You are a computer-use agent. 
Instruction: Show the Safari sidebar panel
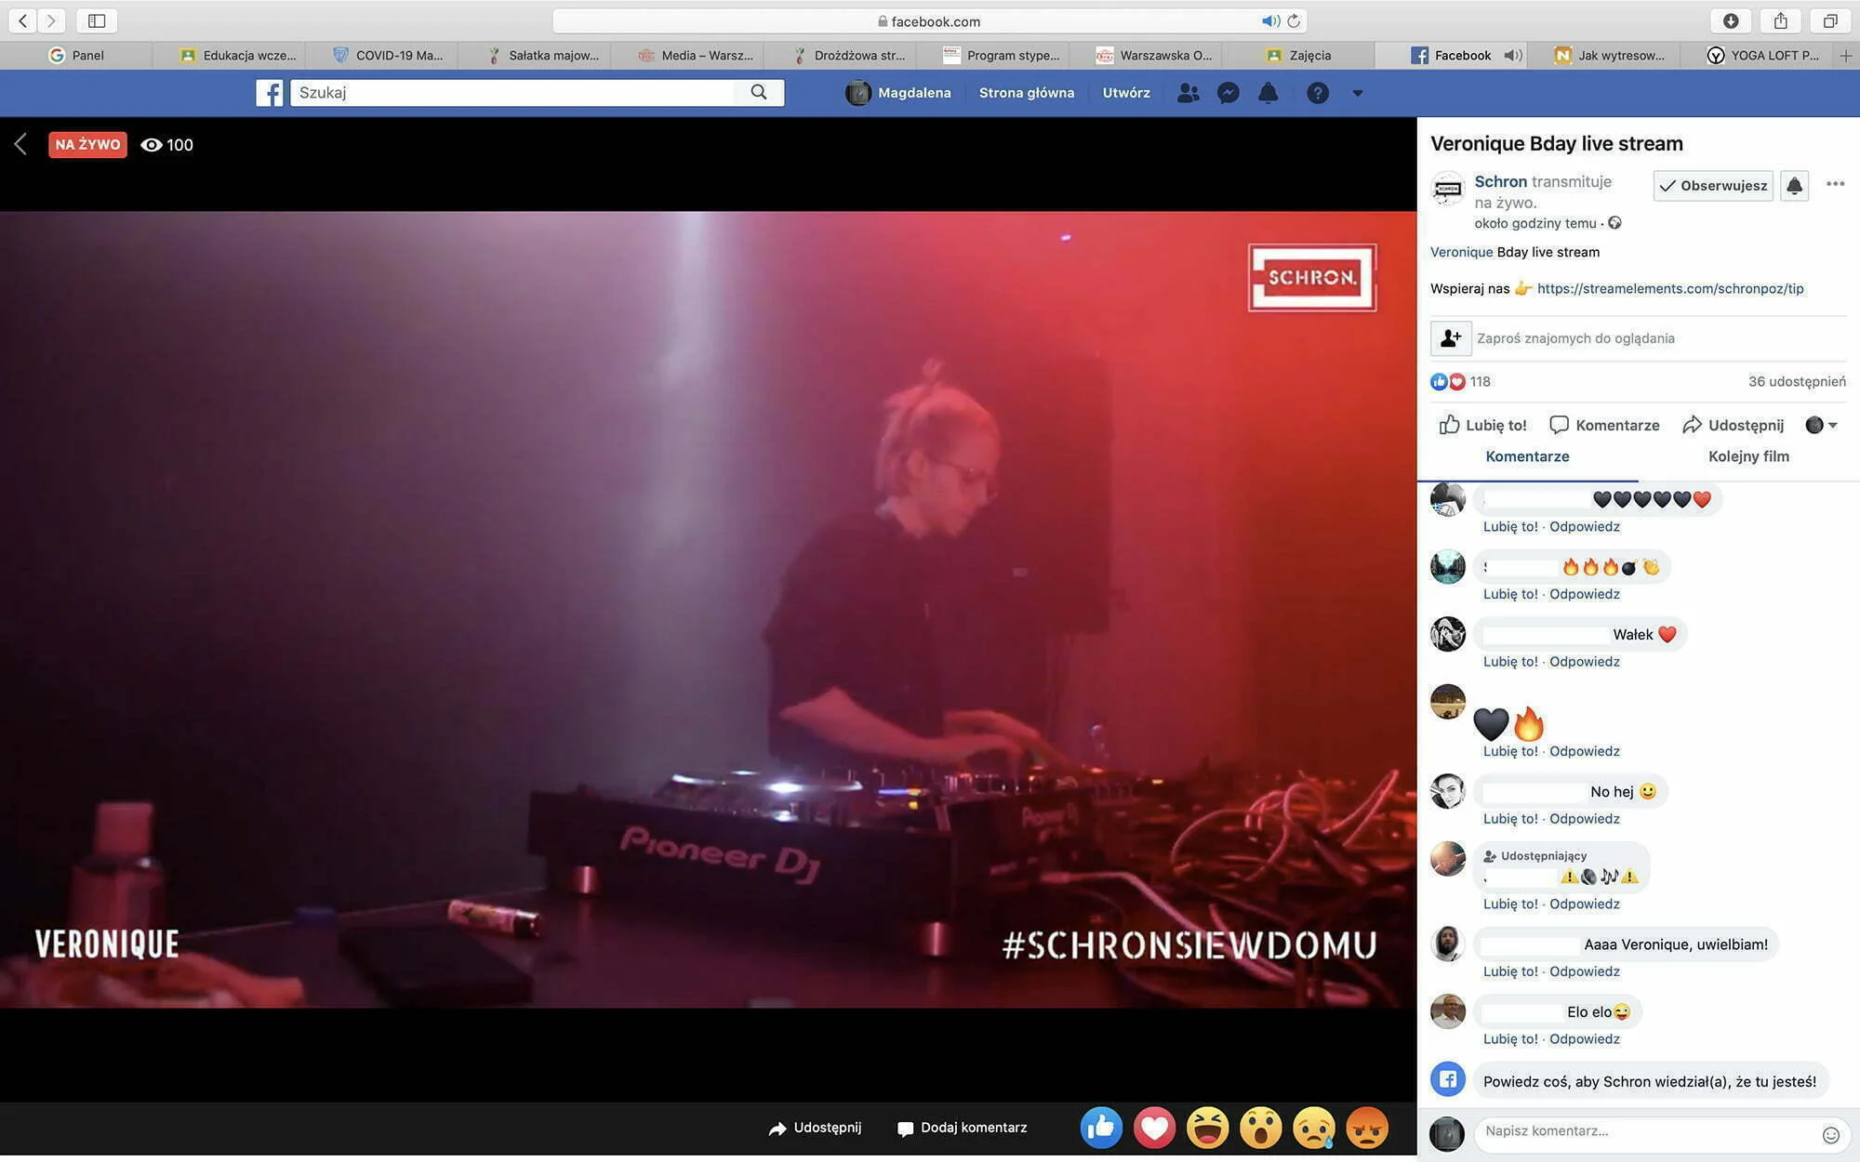pos(97,20)
